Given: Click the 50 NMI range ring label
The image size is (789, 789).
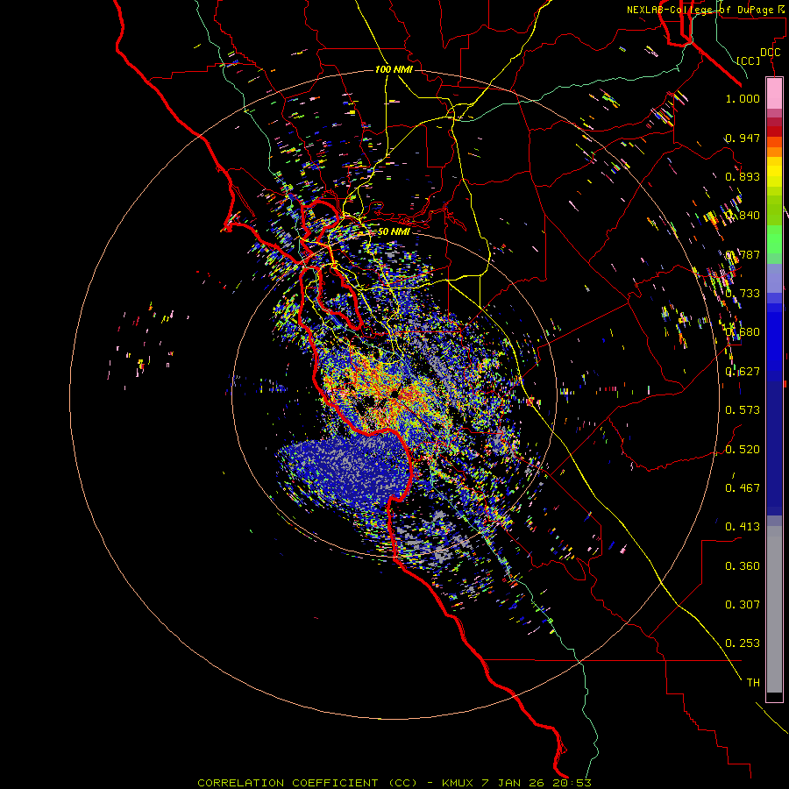Looking at the screenshot, I should (394, 231).
